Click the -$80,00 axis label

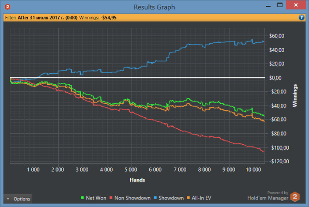[x=278, y=134]
